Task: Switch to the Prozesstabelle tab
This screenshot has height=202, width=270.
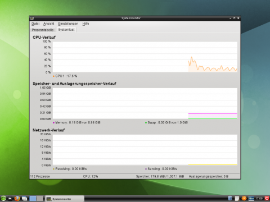Action: [x=43, y=30]
